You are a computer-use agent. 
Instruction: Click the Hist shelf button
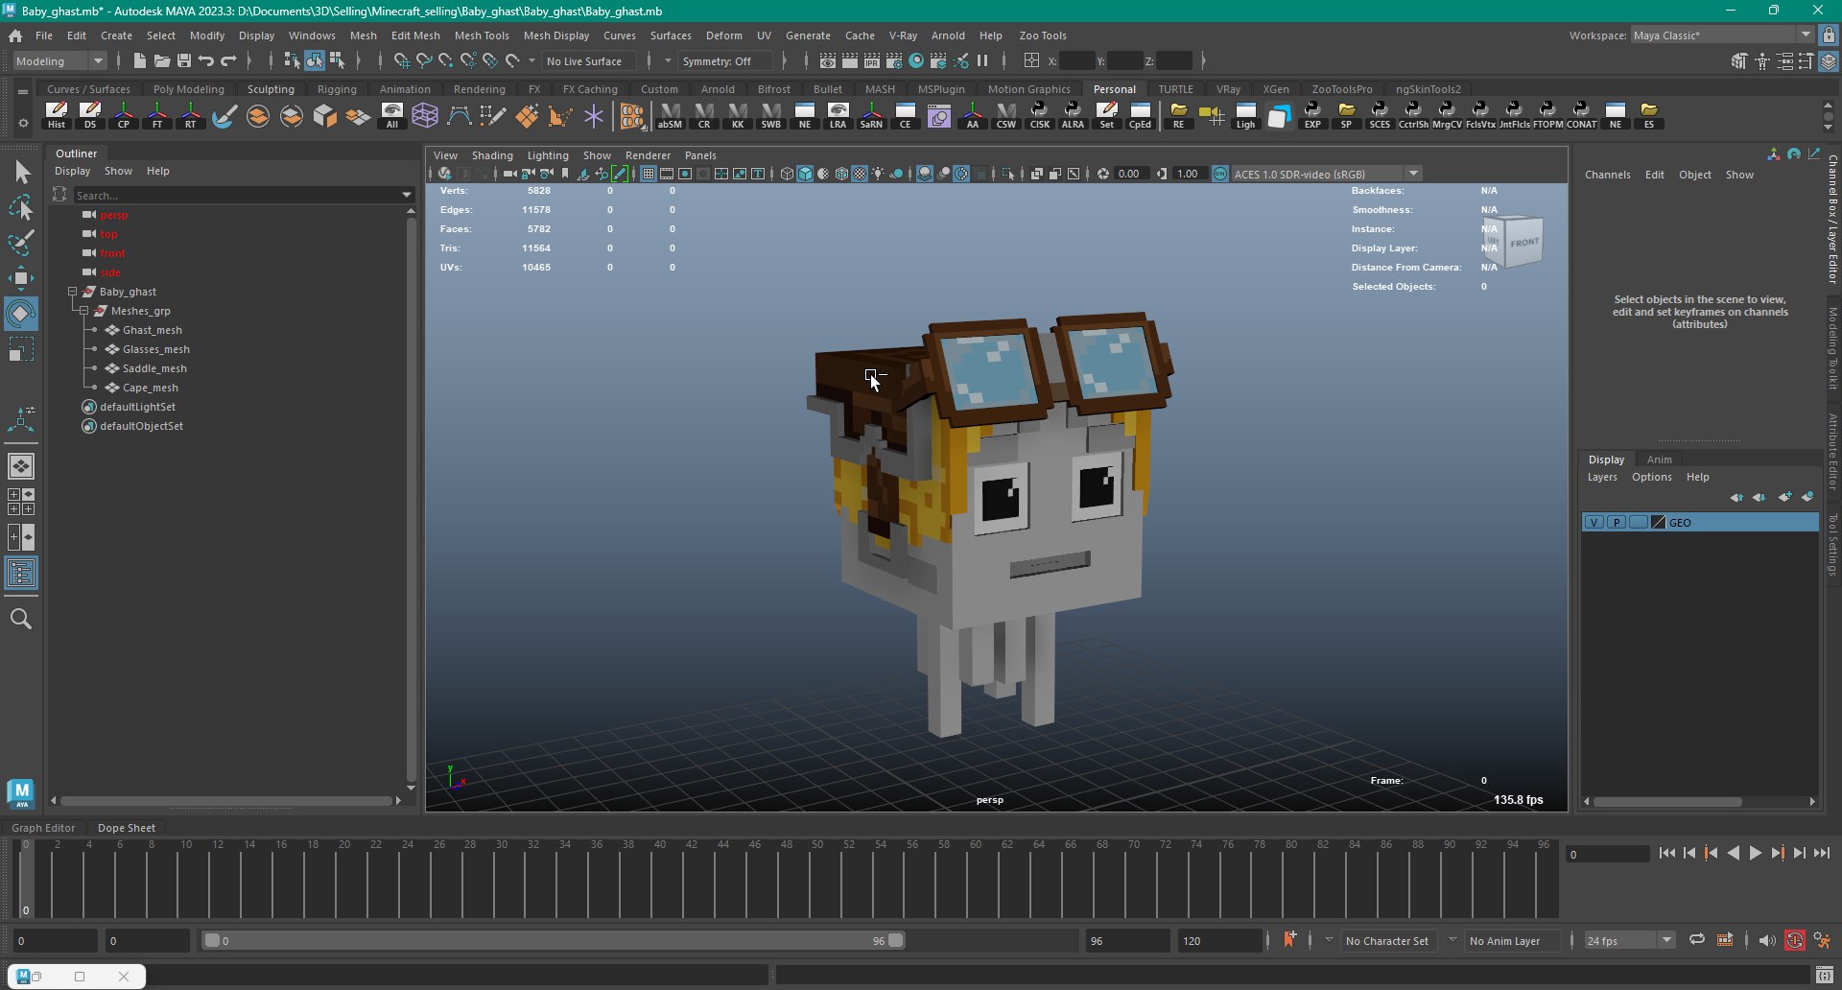[57, 115]
